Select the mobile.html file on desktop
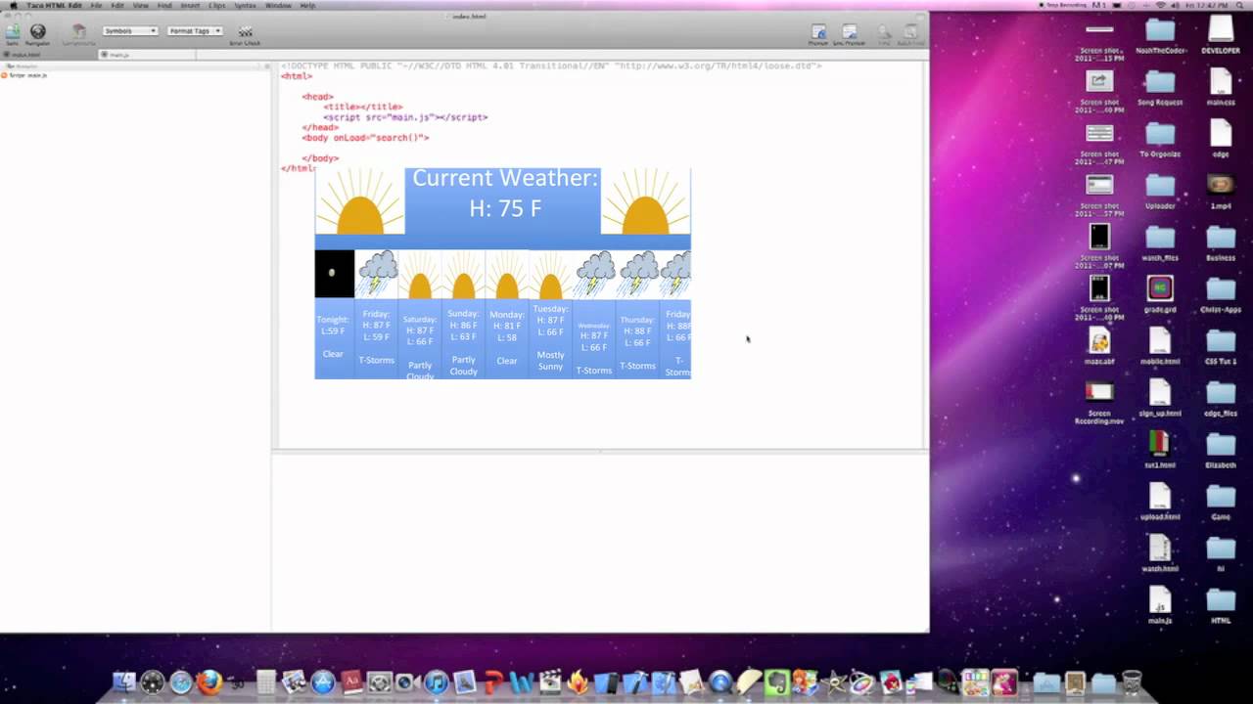This screenshot has height=704, width=1253. click(1160, 345)
